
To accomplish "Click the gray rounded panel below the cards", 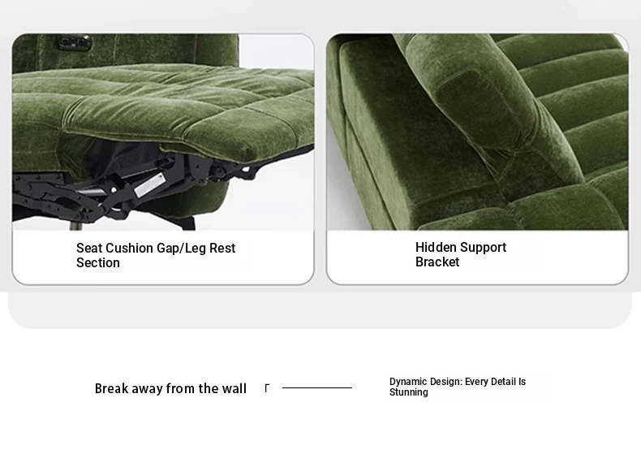I will tap(320, 310).
